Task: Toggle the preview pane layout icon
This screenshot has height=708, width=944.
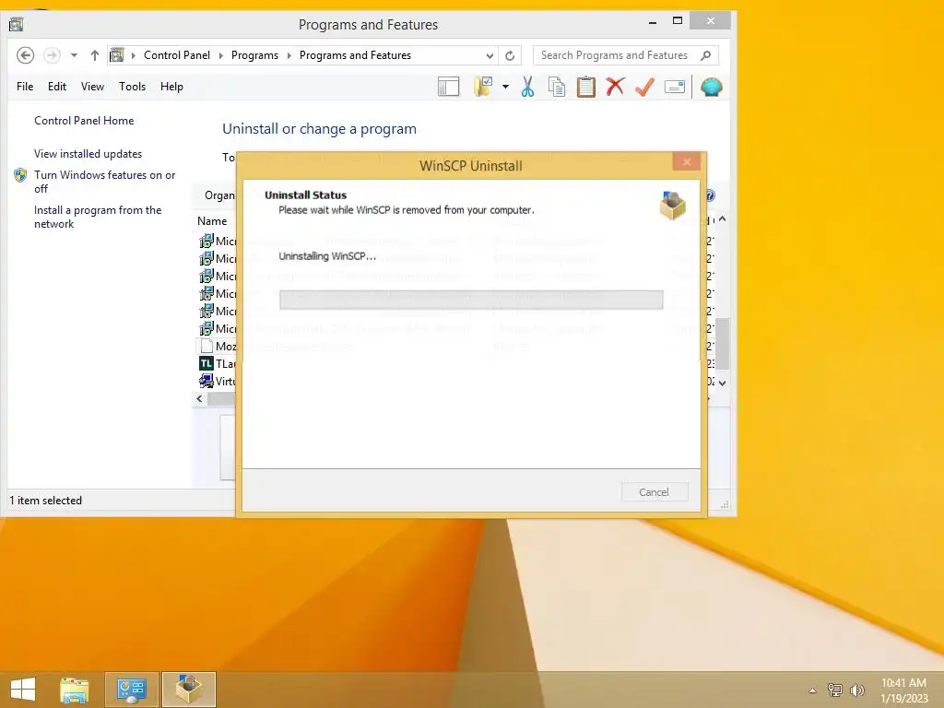Action: click(x=449, y=88)
